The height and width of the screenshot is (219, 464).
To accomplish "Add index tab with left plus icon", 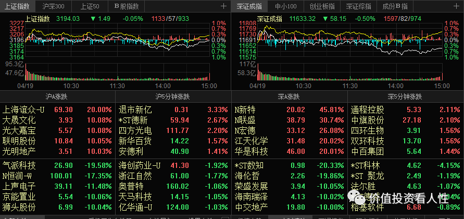I will tap(224, 6).
